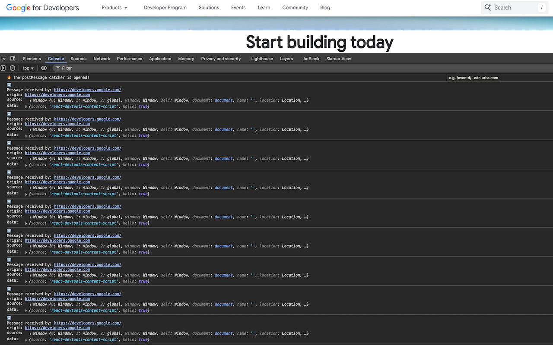Screen dimensions: 553x345
Task: Expand the first react-devtools data object
Action: (x=26, y=107)
